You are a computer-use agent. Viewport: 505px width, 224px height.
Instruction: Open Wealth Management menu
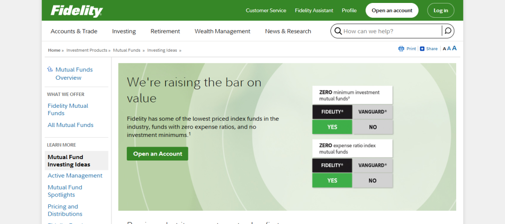(222, 31)
